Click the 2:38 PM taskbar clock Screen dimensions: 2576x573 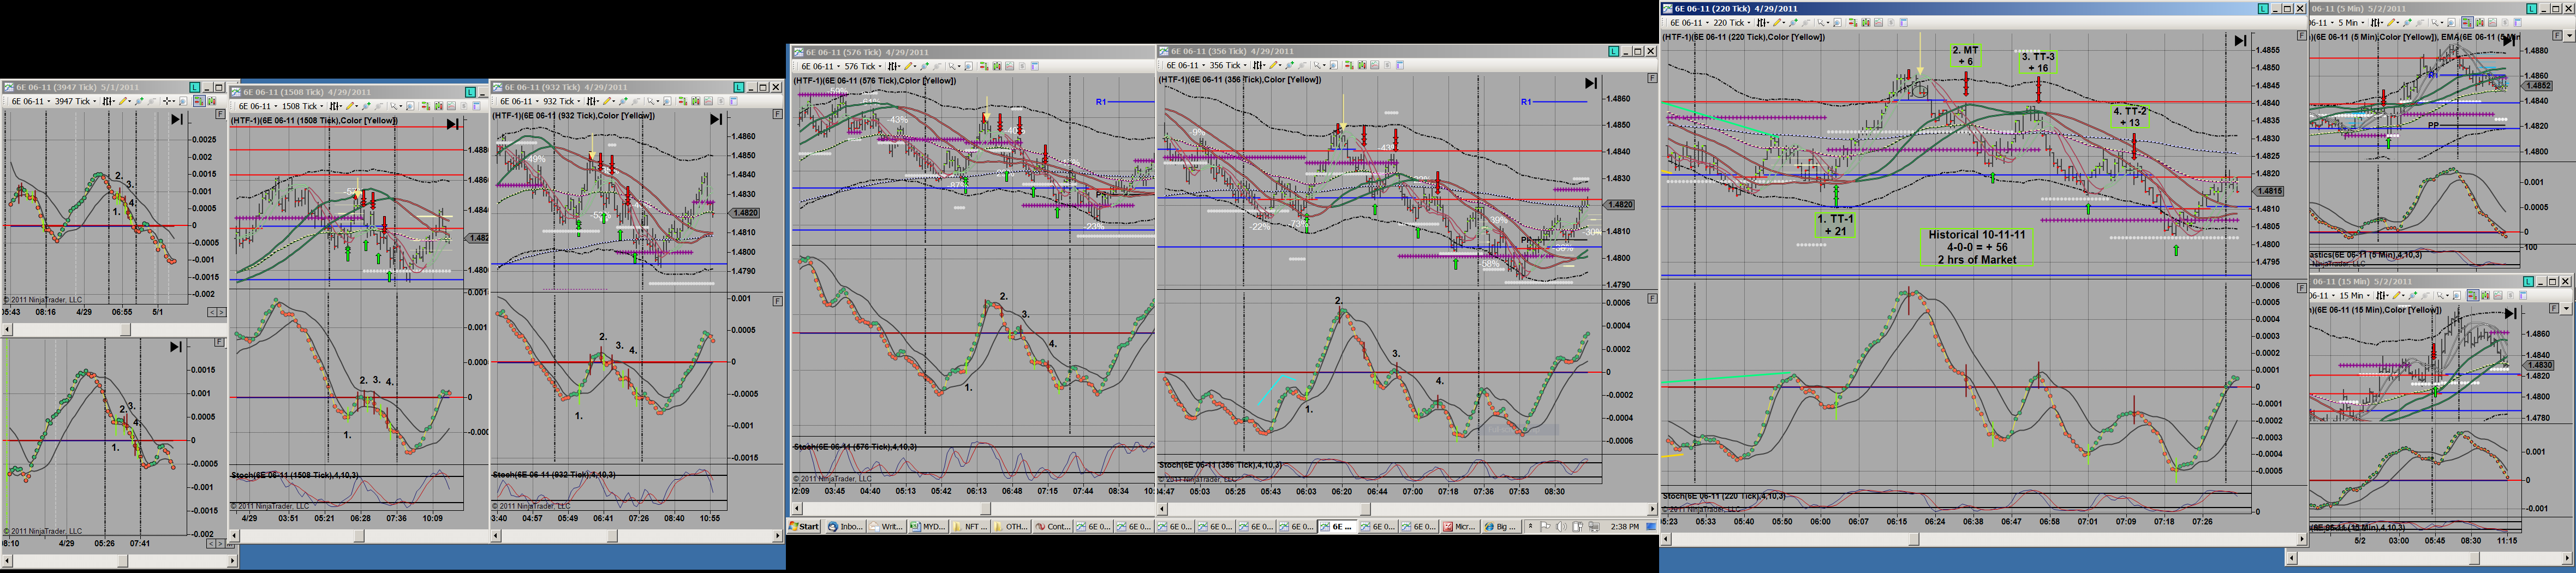coord(1624,526)
